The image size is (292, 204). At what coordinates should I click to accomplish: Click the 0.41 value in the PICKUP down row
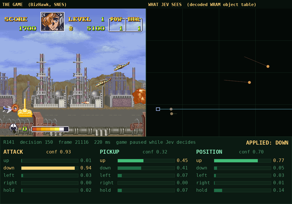[x=182, y=168]
